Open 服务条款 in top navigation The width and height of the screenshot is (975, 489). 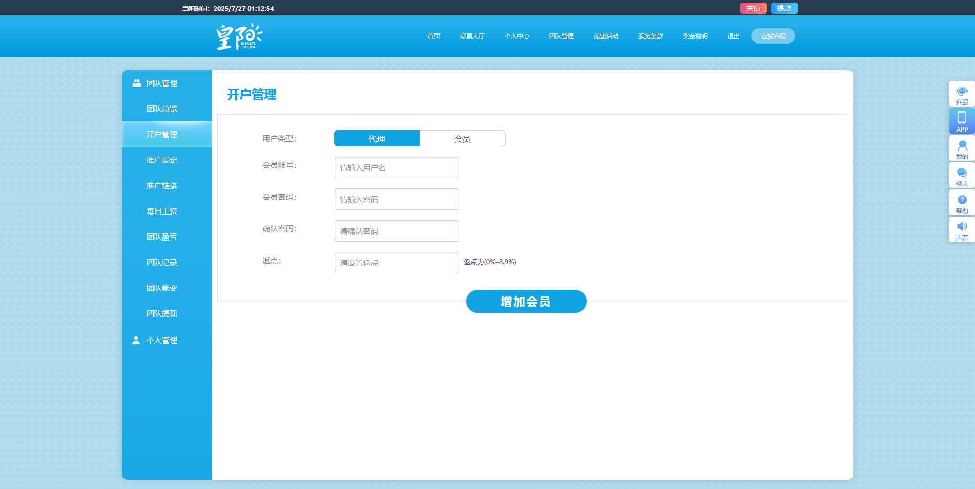pos(650,36)
